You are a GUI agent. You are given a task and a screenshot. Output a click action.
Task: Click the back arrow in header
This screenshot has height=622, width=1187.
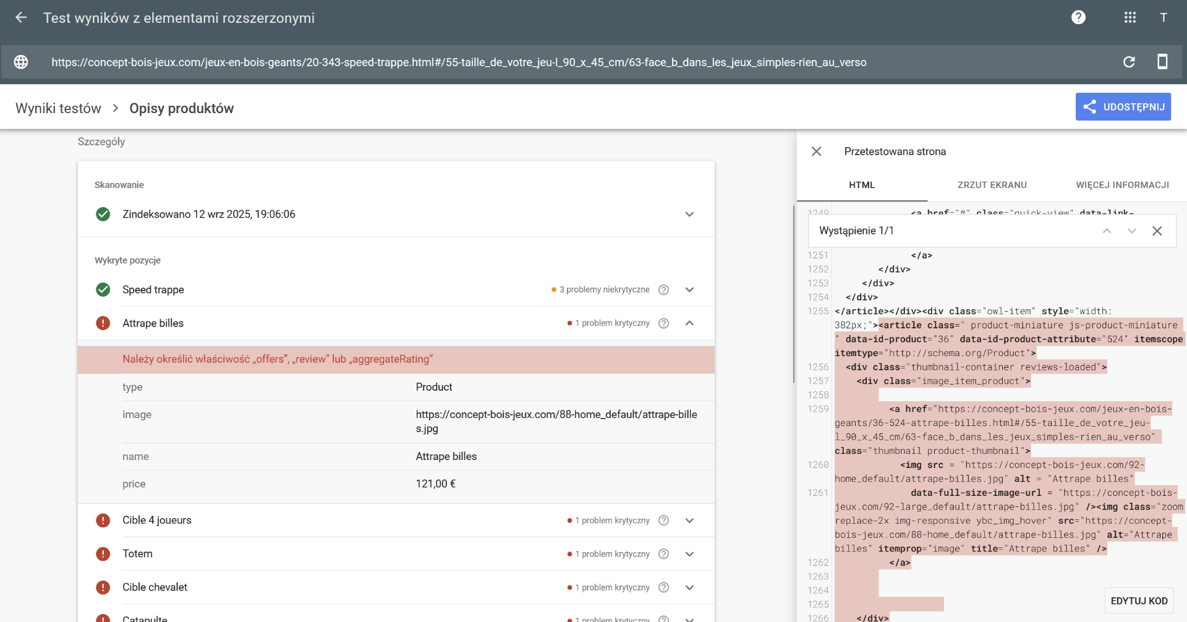point(21,17)
